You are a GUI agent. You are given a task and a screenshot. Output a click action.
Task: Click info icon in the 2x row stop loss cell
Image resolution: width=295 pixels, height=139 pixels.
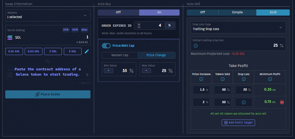coord(243,102)
